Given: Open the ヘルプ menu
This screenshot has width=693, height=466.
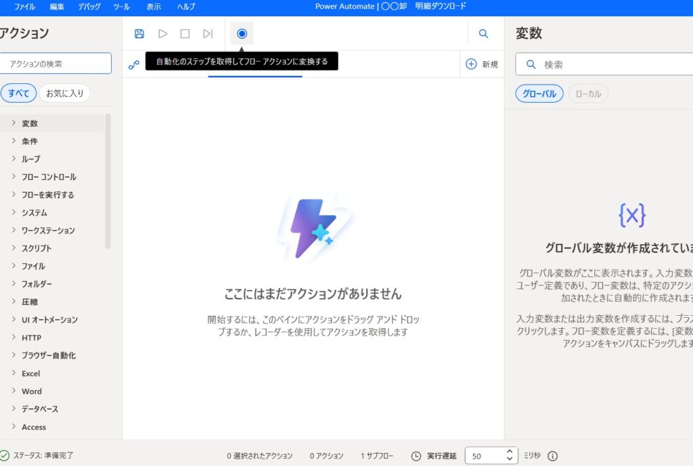Looking at the screenshot, I should point(186,7).
